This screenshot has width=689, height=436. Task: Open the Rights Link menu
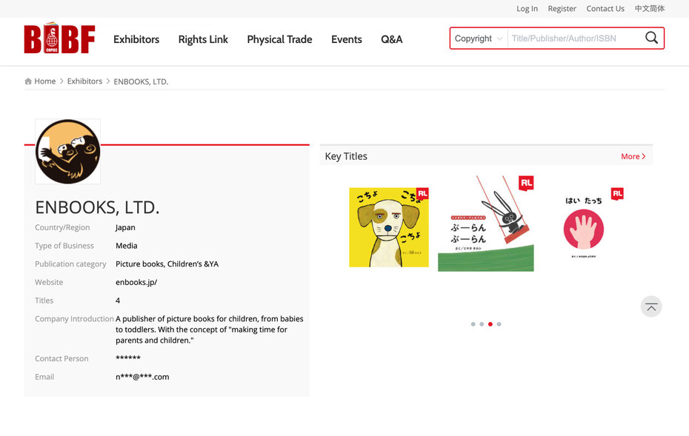click(203, 39)
